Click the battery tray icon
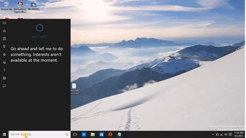 point(217,135)
